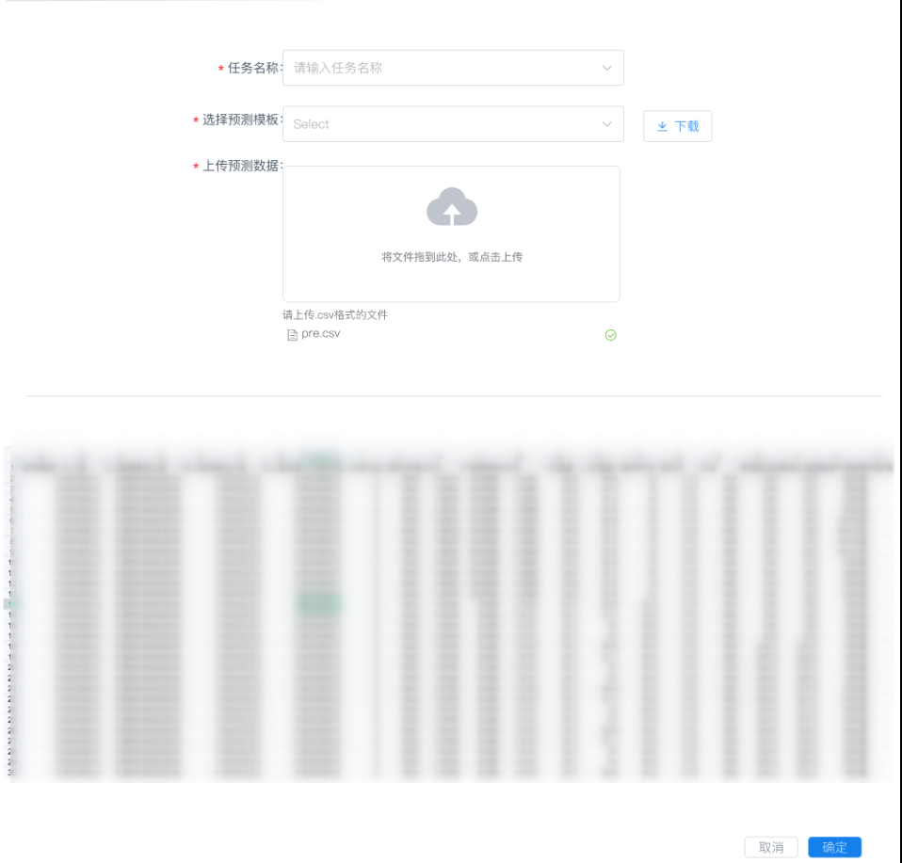
Task: Click the green upload success checkmark
Action: coord(610,335)
